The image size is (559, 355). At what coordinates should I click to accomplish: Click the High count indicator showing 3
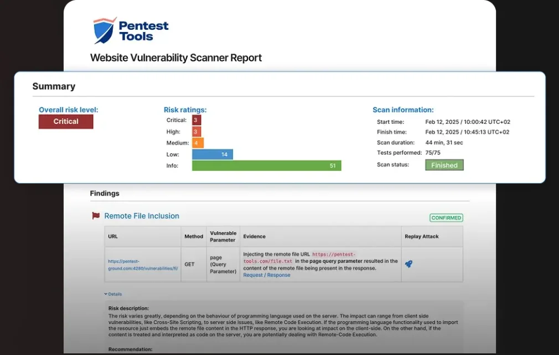(196, 132)
